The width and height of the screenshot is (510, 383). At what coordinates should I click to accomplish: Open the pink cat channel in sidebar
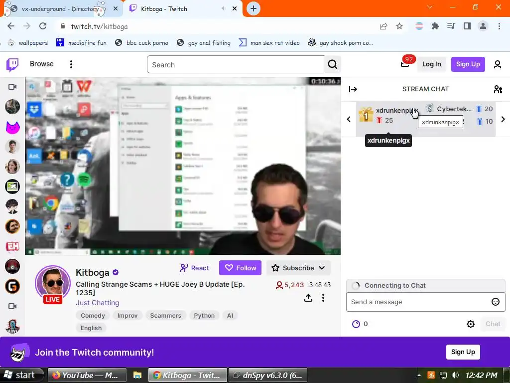click(x=12, y=127)
